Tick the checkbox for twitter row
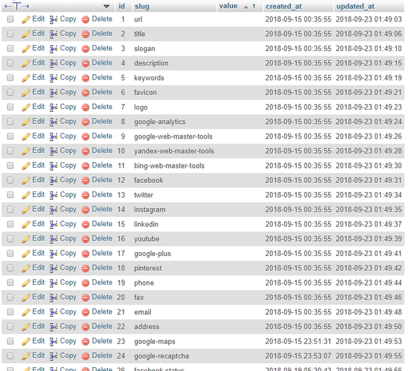The height and width of the screenshot is (371, 418). (x=10, y=195)
